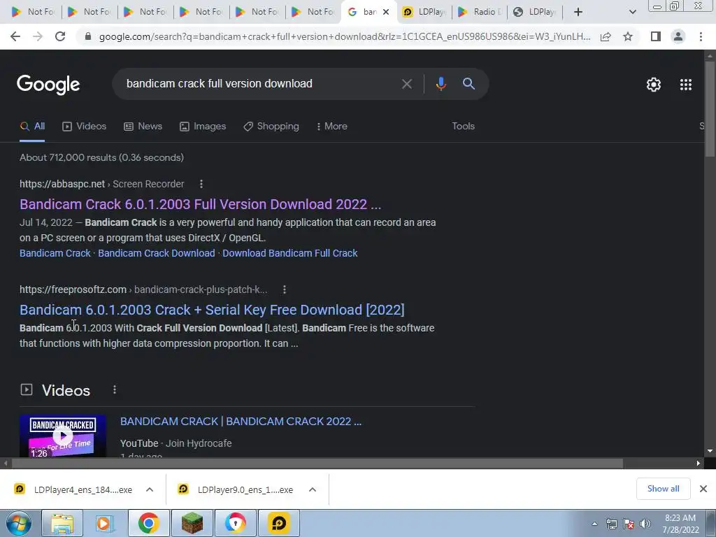This screenshot has width=716, height=537.
Task: Open the Windows Start menu
Action: pos(18,523)
